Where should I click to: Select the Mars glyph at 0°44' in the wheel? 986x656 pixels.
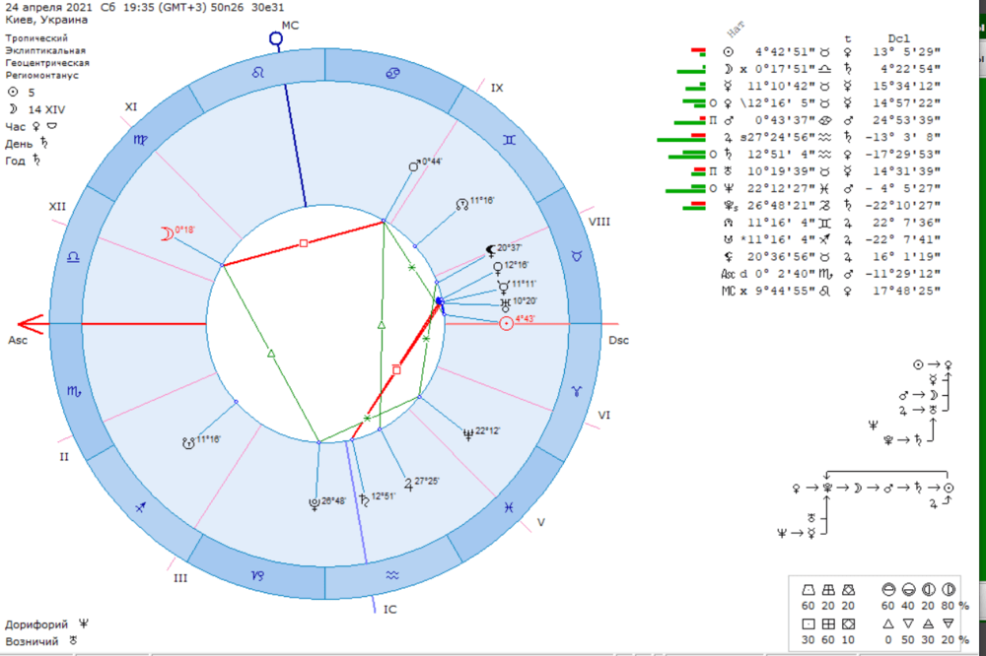414,165
